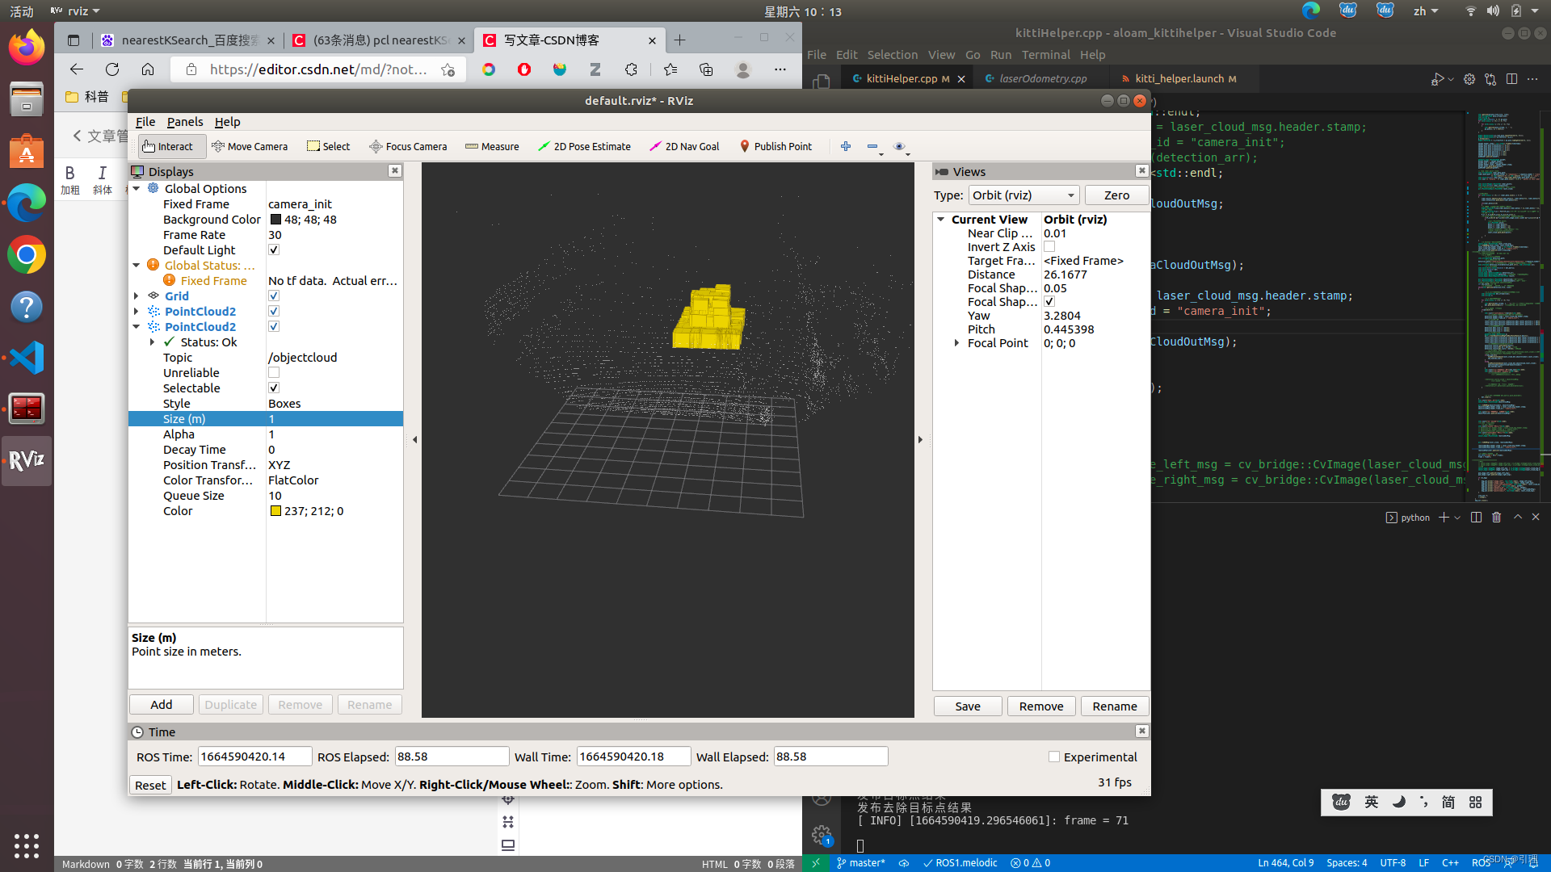This screenshot has height=872, width=1551.
Task: Enable the Unreliable checkbox
Action: (274, 373)
